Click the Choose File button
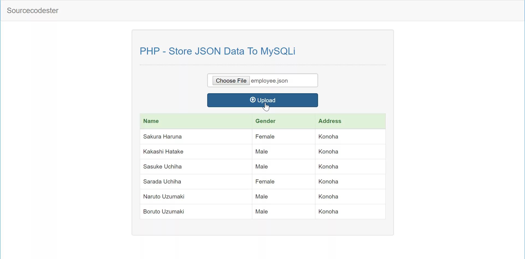The image size is (525, 259). click(231, 81)
